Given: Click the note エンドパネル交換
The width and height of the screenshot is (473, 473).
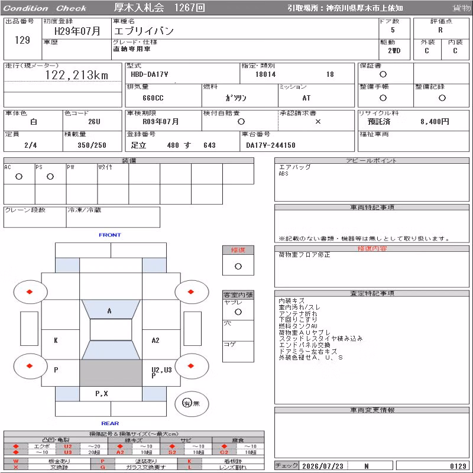Looking at the screenshot, I should coord(304,345).
